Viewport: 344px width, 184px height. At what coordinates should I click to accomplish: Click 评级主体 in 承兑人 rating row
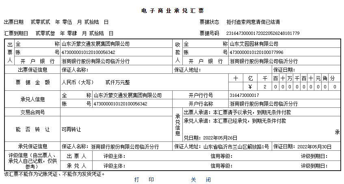point(114,166)
